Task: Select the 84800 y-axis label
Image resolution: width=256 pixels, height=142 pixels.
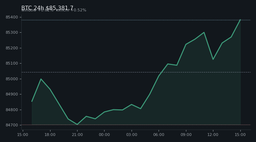Action: point(12,110)
